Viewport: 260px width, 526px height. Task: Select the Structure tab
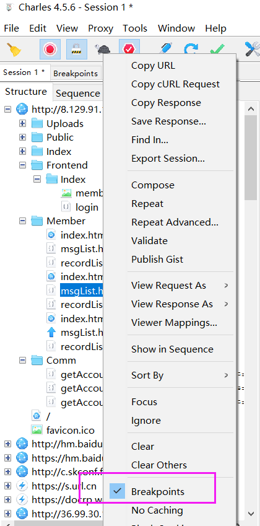click(26, 92)
